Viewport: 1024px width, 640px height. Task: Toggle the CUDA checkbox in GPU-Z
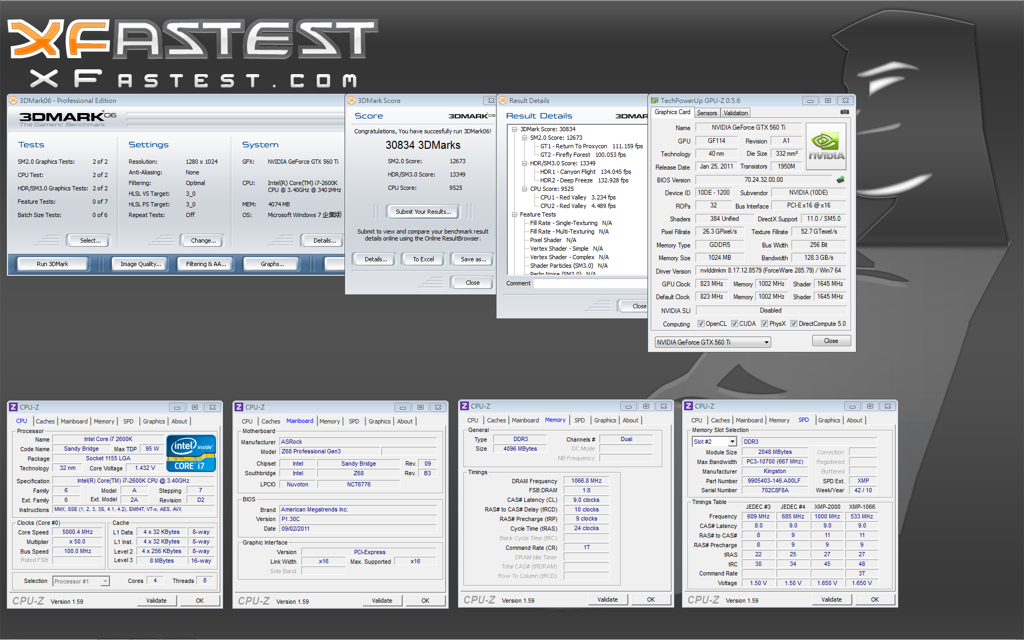click(x=734, y=324)
